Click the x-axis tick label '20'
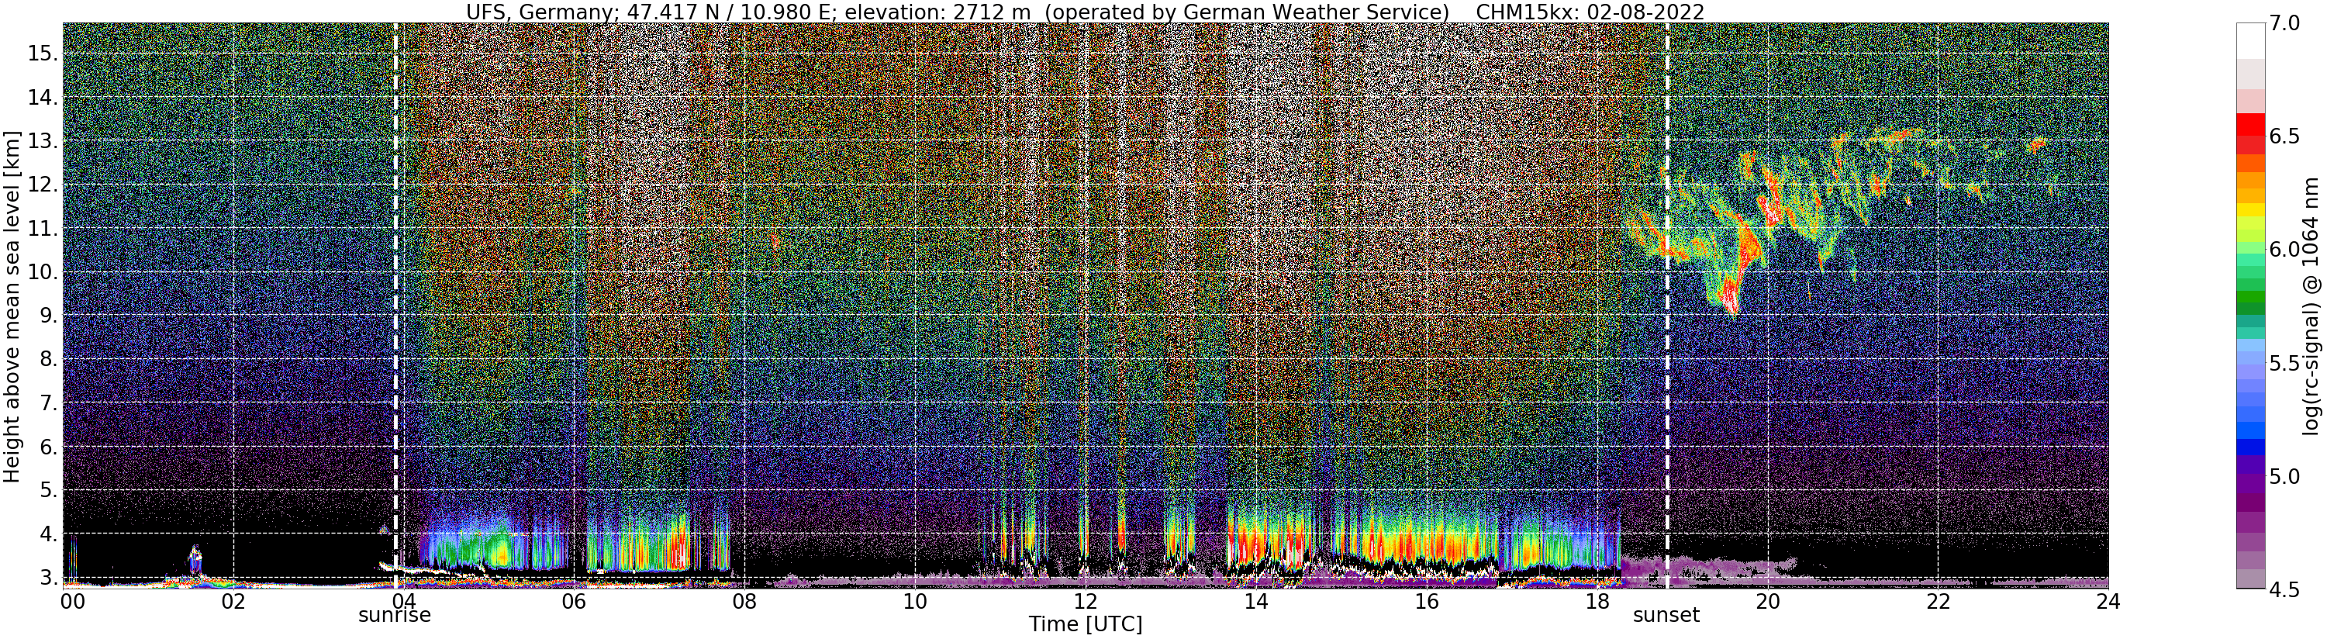This screenshot has width=2327, height=639. 1767,602
